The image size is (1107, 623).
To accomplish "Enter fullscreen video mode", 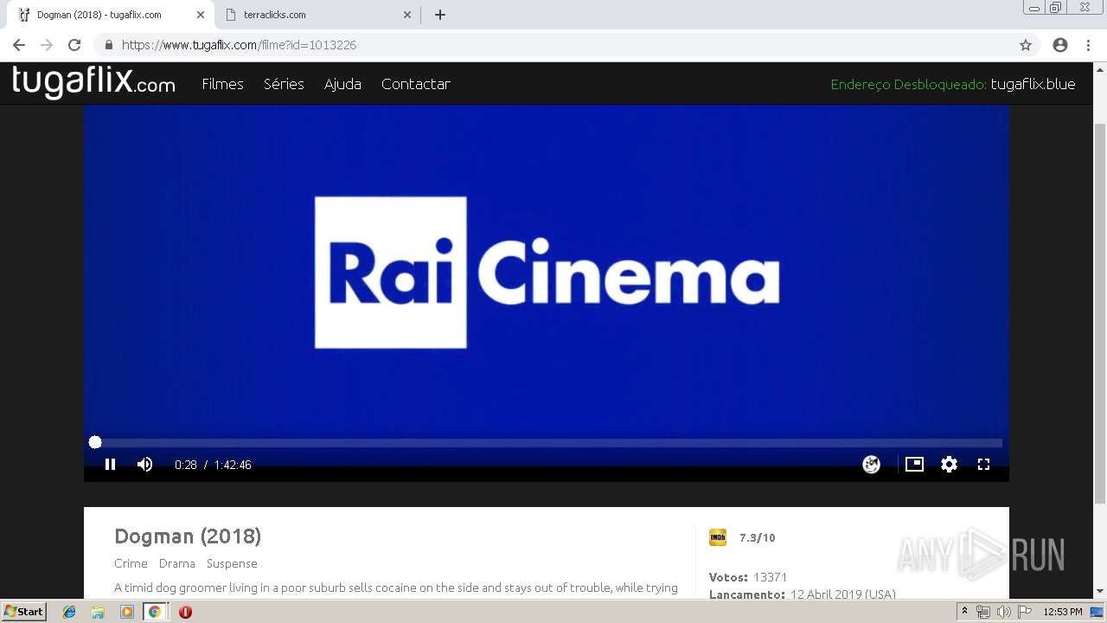I will click(983, 465).
